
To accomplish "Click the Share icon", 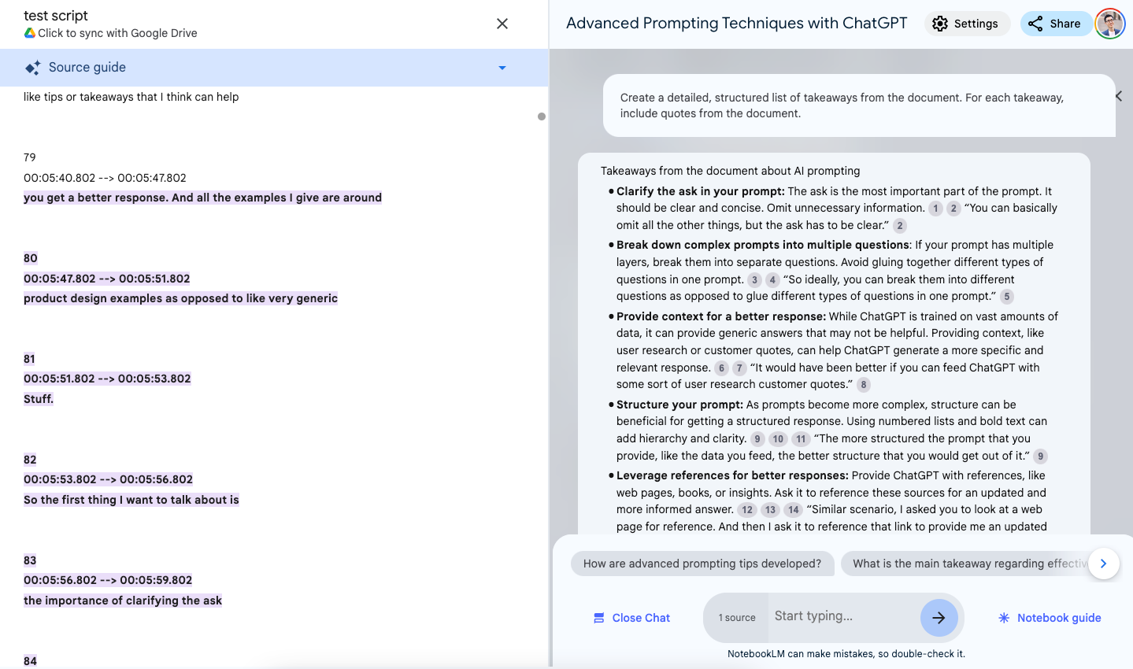I will tap(1035, 24).
